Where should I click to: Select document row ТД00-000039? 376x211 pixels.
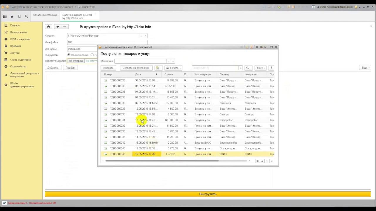pyautogui.click(x=187, y=103)
